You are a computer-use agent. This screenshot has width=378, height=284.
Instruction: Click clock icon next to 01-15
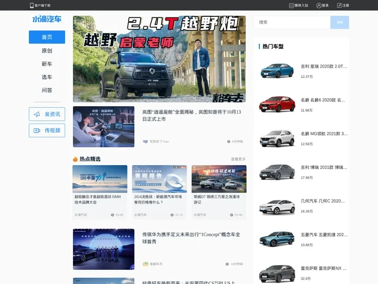point(172,215)
